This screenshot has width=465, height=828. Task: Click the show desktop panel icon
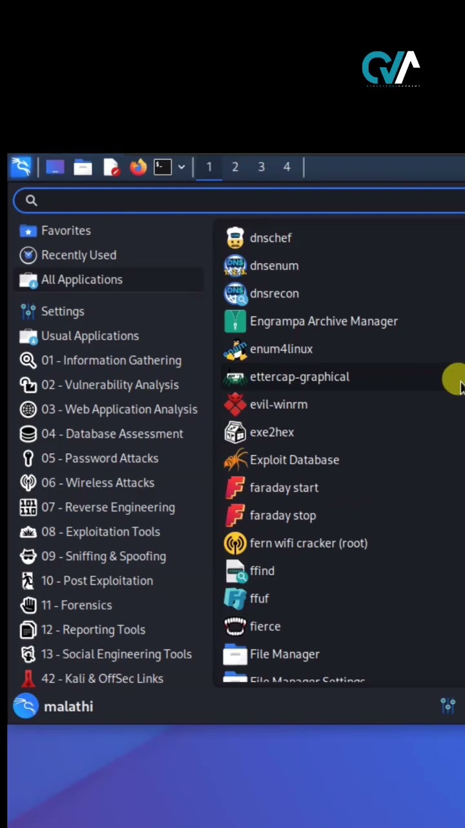click(x=55, y=168)
